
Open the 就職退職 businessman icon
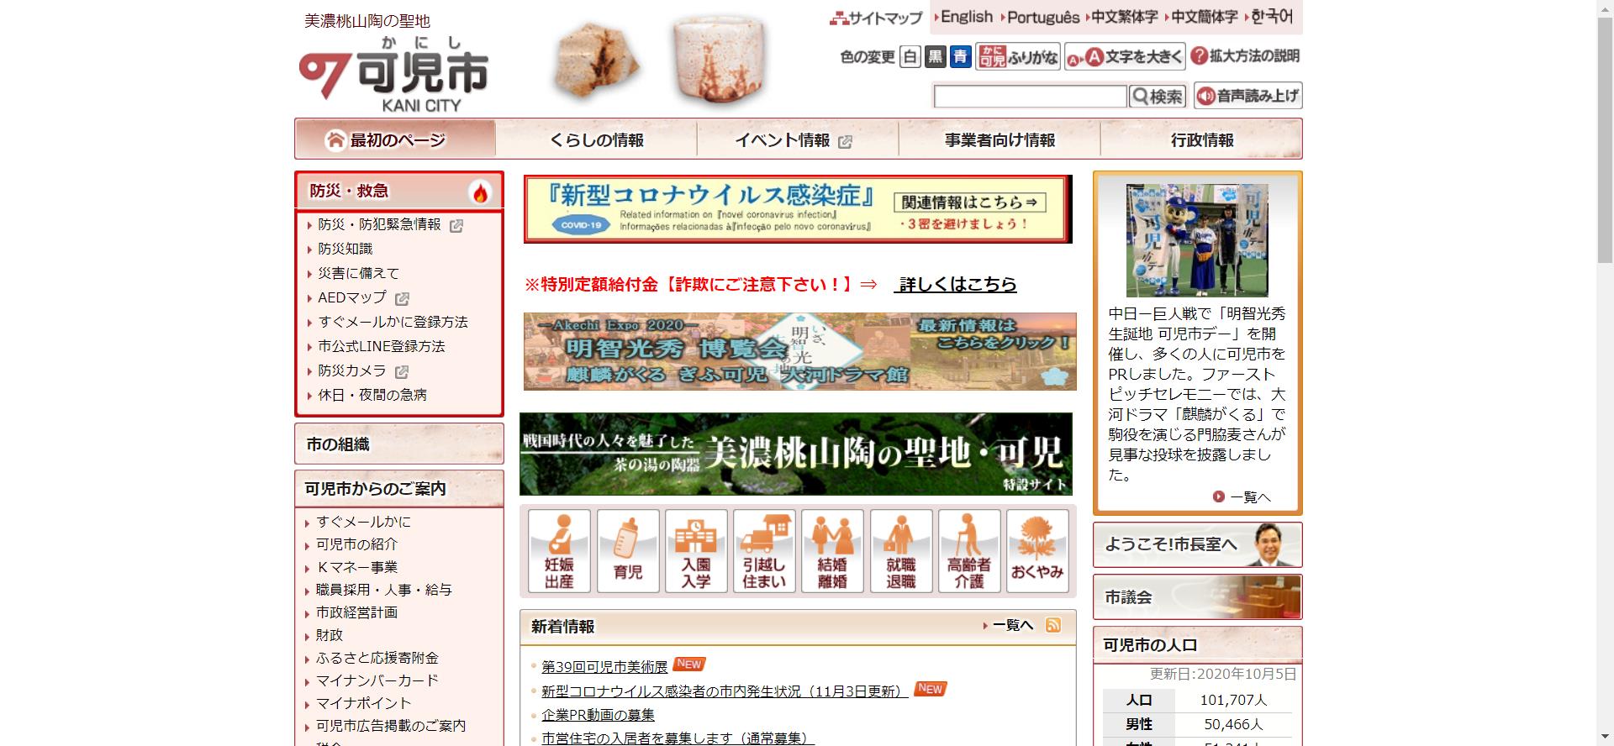coord(901,551)
